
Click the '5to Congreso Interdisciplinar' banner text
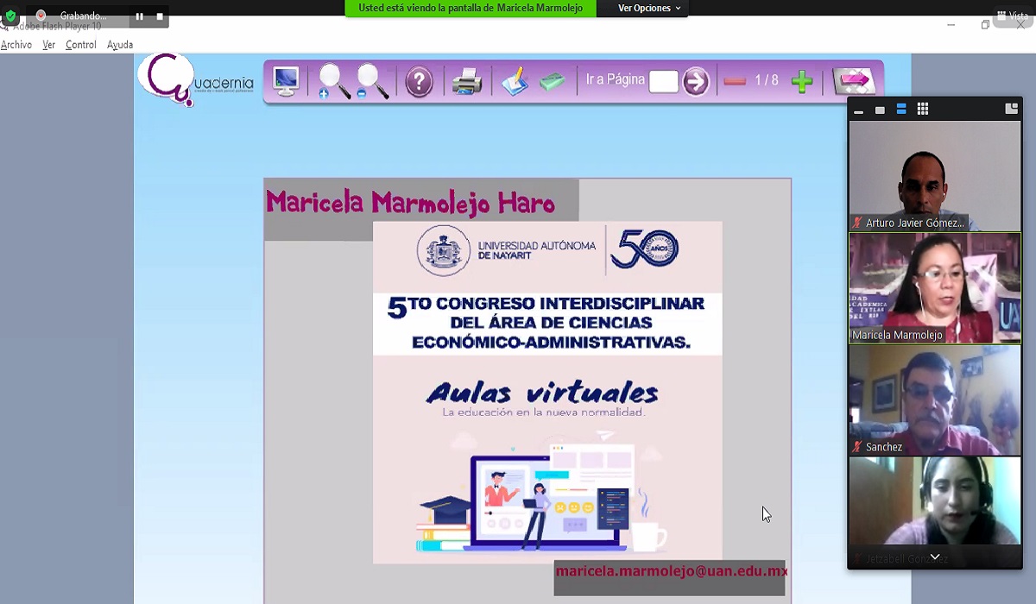tap(547, 323)
